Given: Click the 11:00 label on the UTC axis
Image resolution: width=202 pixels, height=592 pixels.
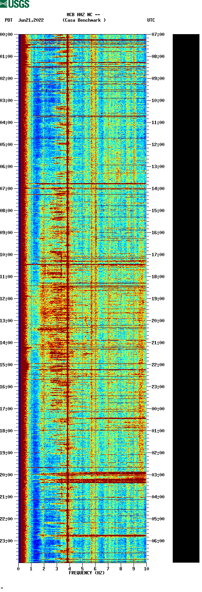Looking at the screenshot, I should tap(158, 123).
